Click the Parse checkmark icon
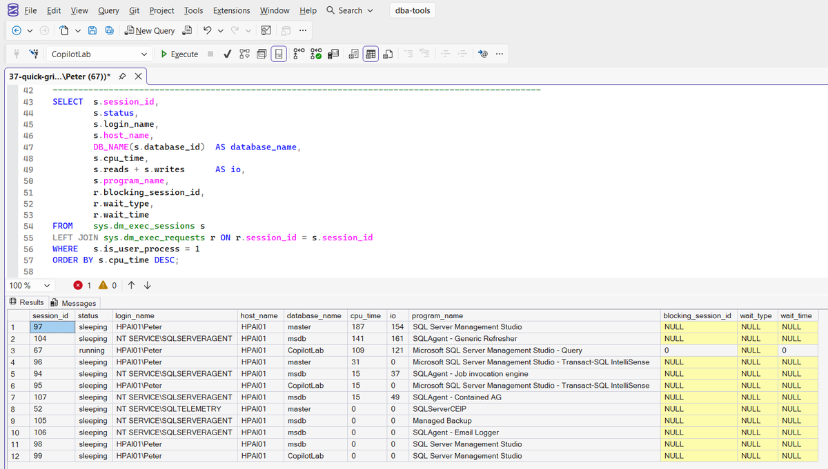828x469 pixels. (227, 54)
